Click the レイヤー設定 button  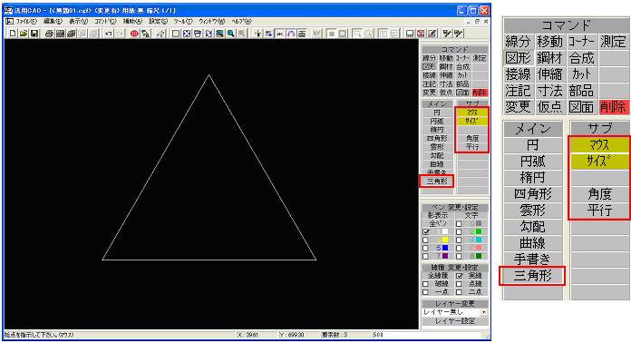click(x=455, y=321)
